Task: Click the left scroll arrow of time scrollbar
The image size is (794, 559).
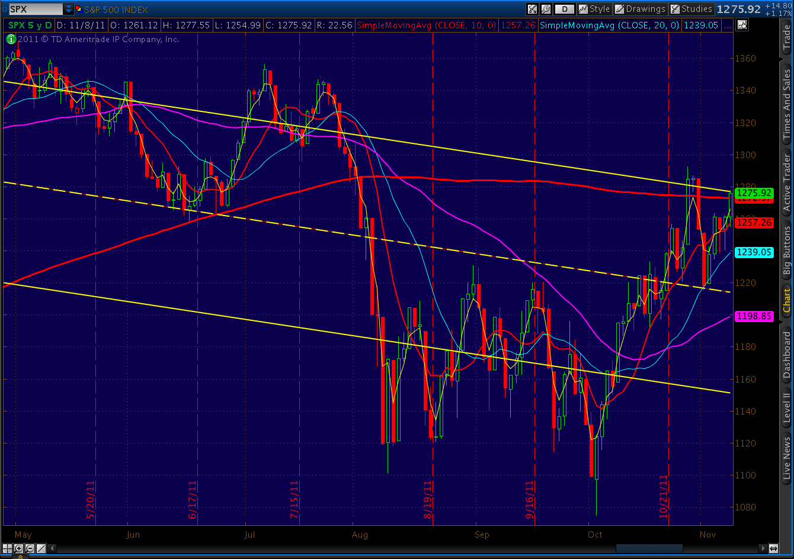Action: coord(52,548)
